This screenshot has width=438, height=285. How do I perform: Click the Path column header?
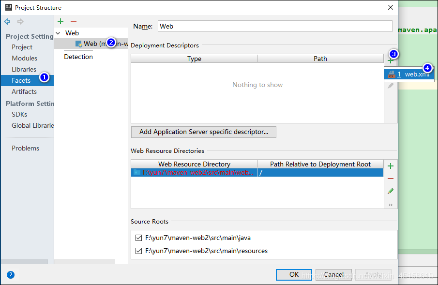320,59
